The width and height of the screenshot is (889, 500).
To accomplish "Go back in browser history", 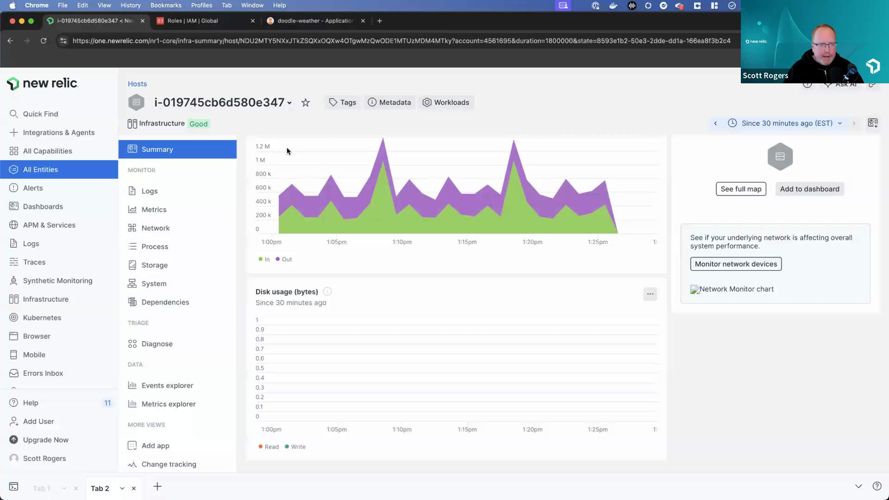I will pos(10,41).
